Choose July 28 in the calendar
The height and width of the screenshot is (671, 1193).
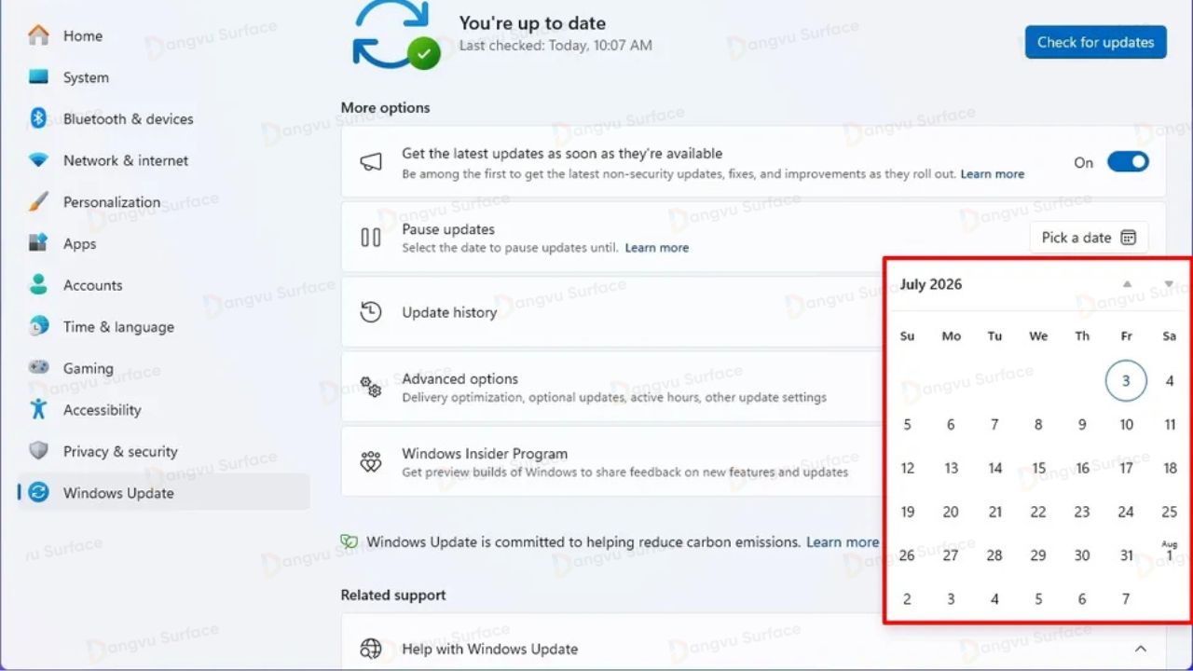pyautogui.click(x=994, y=555)
